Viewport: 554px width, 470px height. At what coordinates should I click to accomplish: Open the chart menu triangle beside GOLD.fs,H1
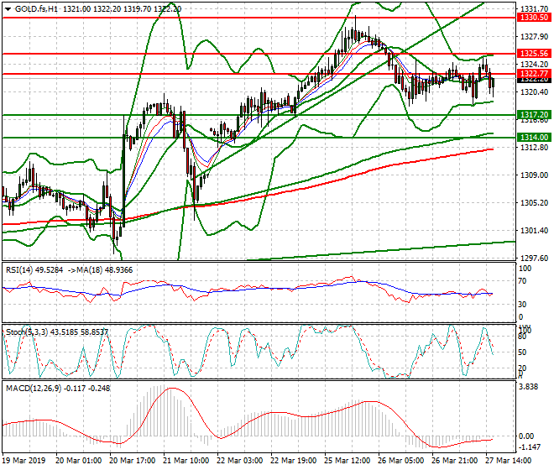(x=8, y=9)
